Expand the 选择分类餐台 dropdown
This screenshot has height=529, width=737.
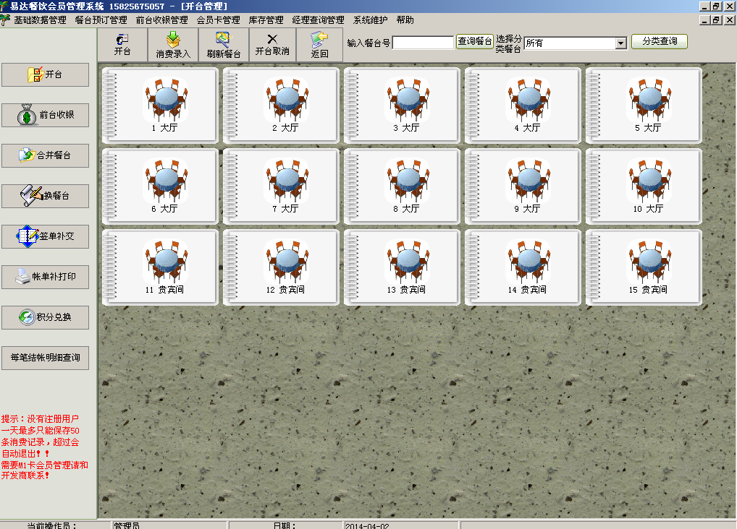point(620,43)
